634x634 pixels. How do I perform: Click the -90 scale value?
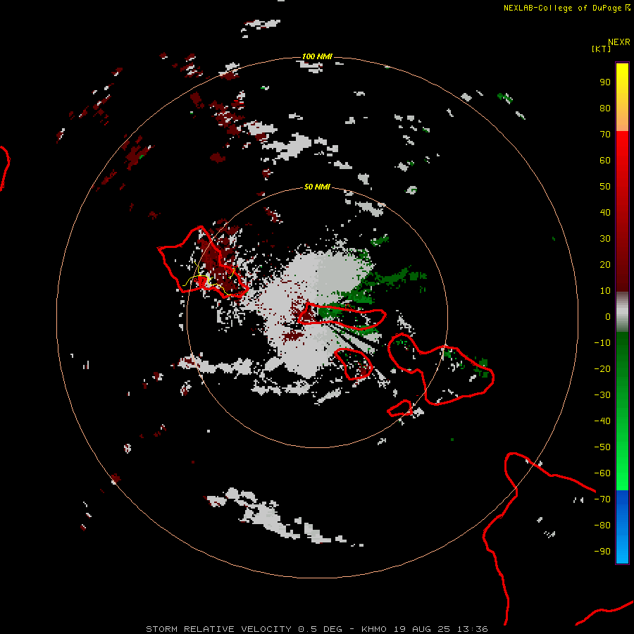pyautogui.click(x=602, y=552)
